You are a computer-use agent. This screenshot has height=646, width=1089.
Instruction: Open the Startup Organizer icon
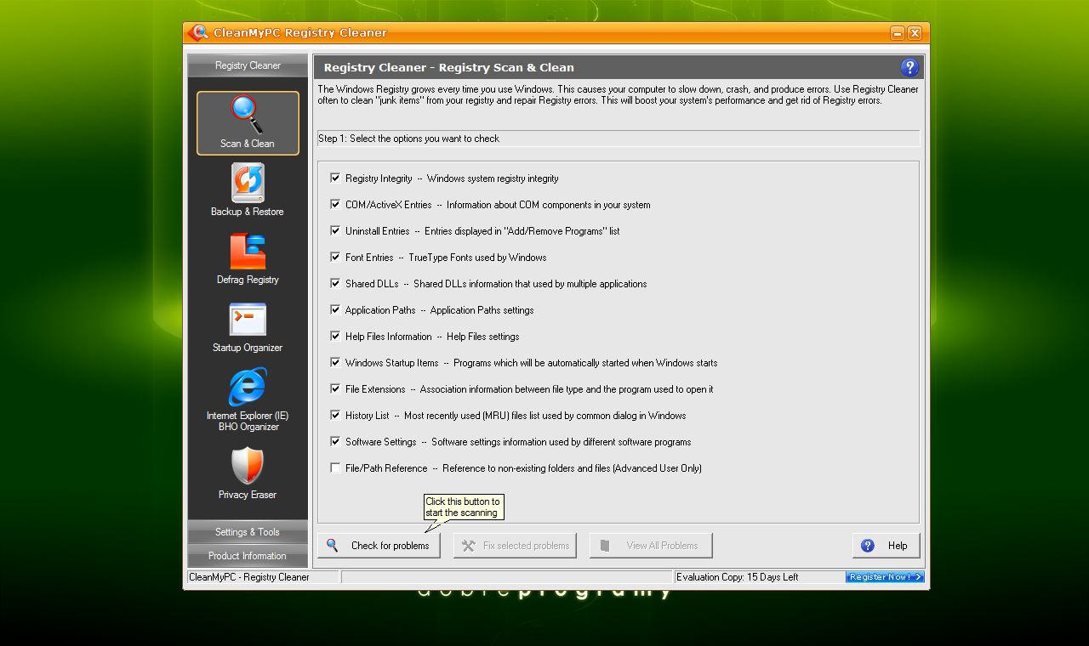(248, 320)
